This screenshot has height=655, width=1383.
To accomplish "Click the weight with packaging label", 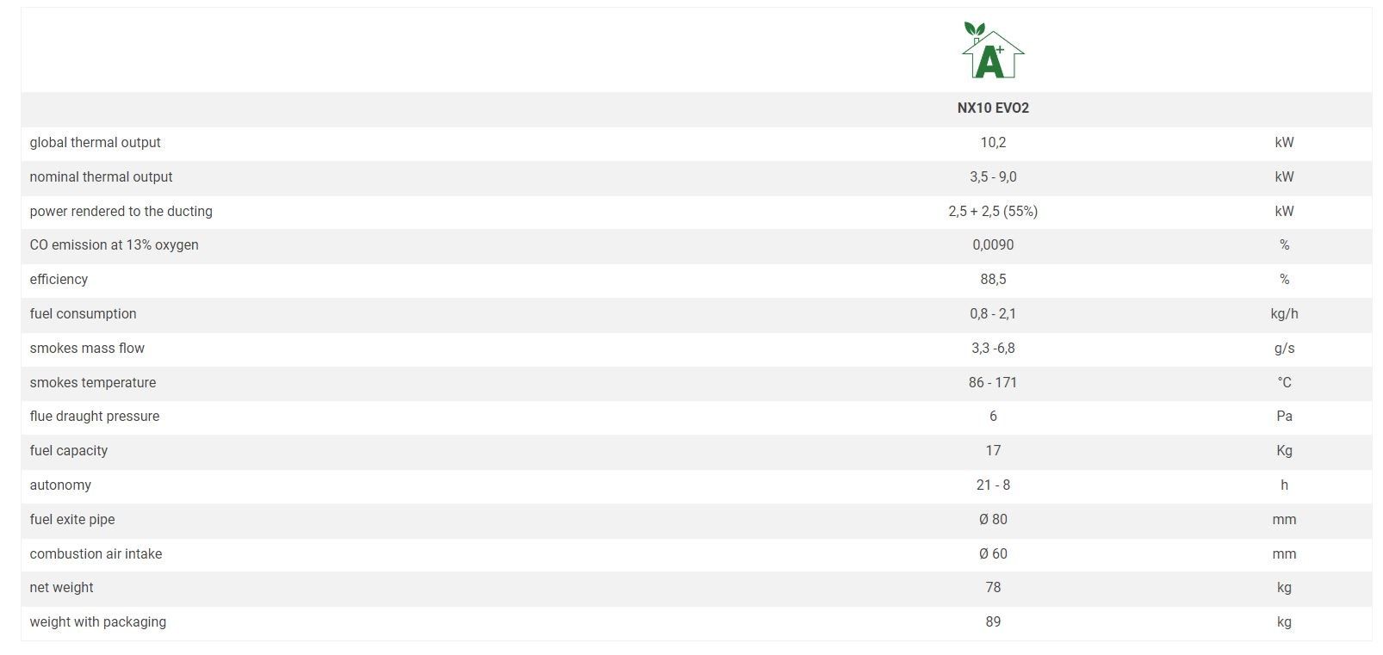I will [x=97, y=621].
